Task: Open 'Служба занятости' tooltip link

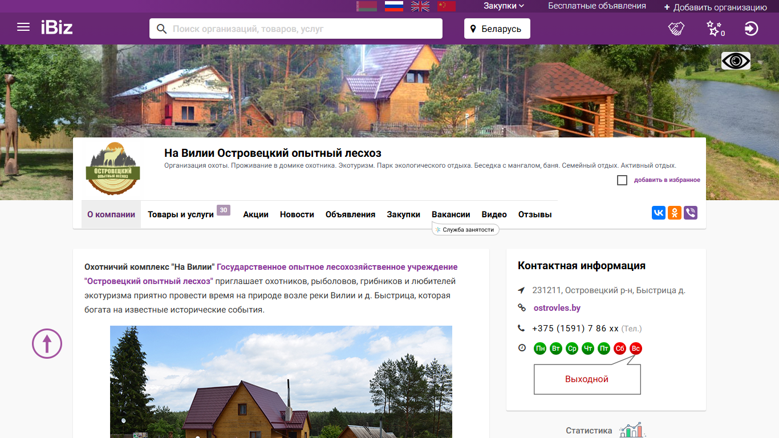Action: pos(465,229)
